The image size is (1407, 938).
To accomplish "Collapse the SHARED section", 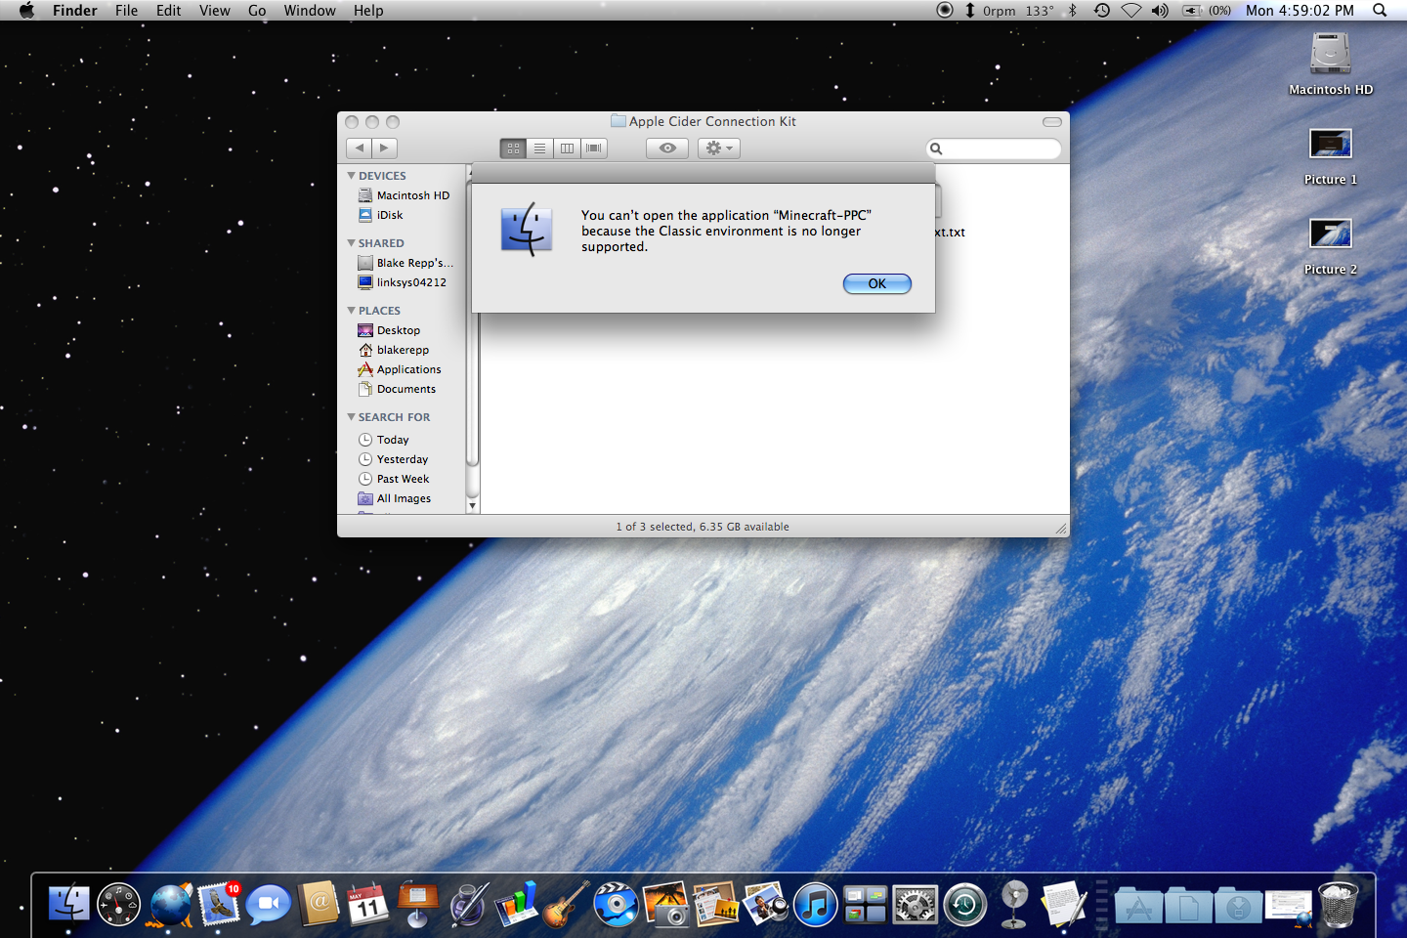I will (x=351, y=243).
